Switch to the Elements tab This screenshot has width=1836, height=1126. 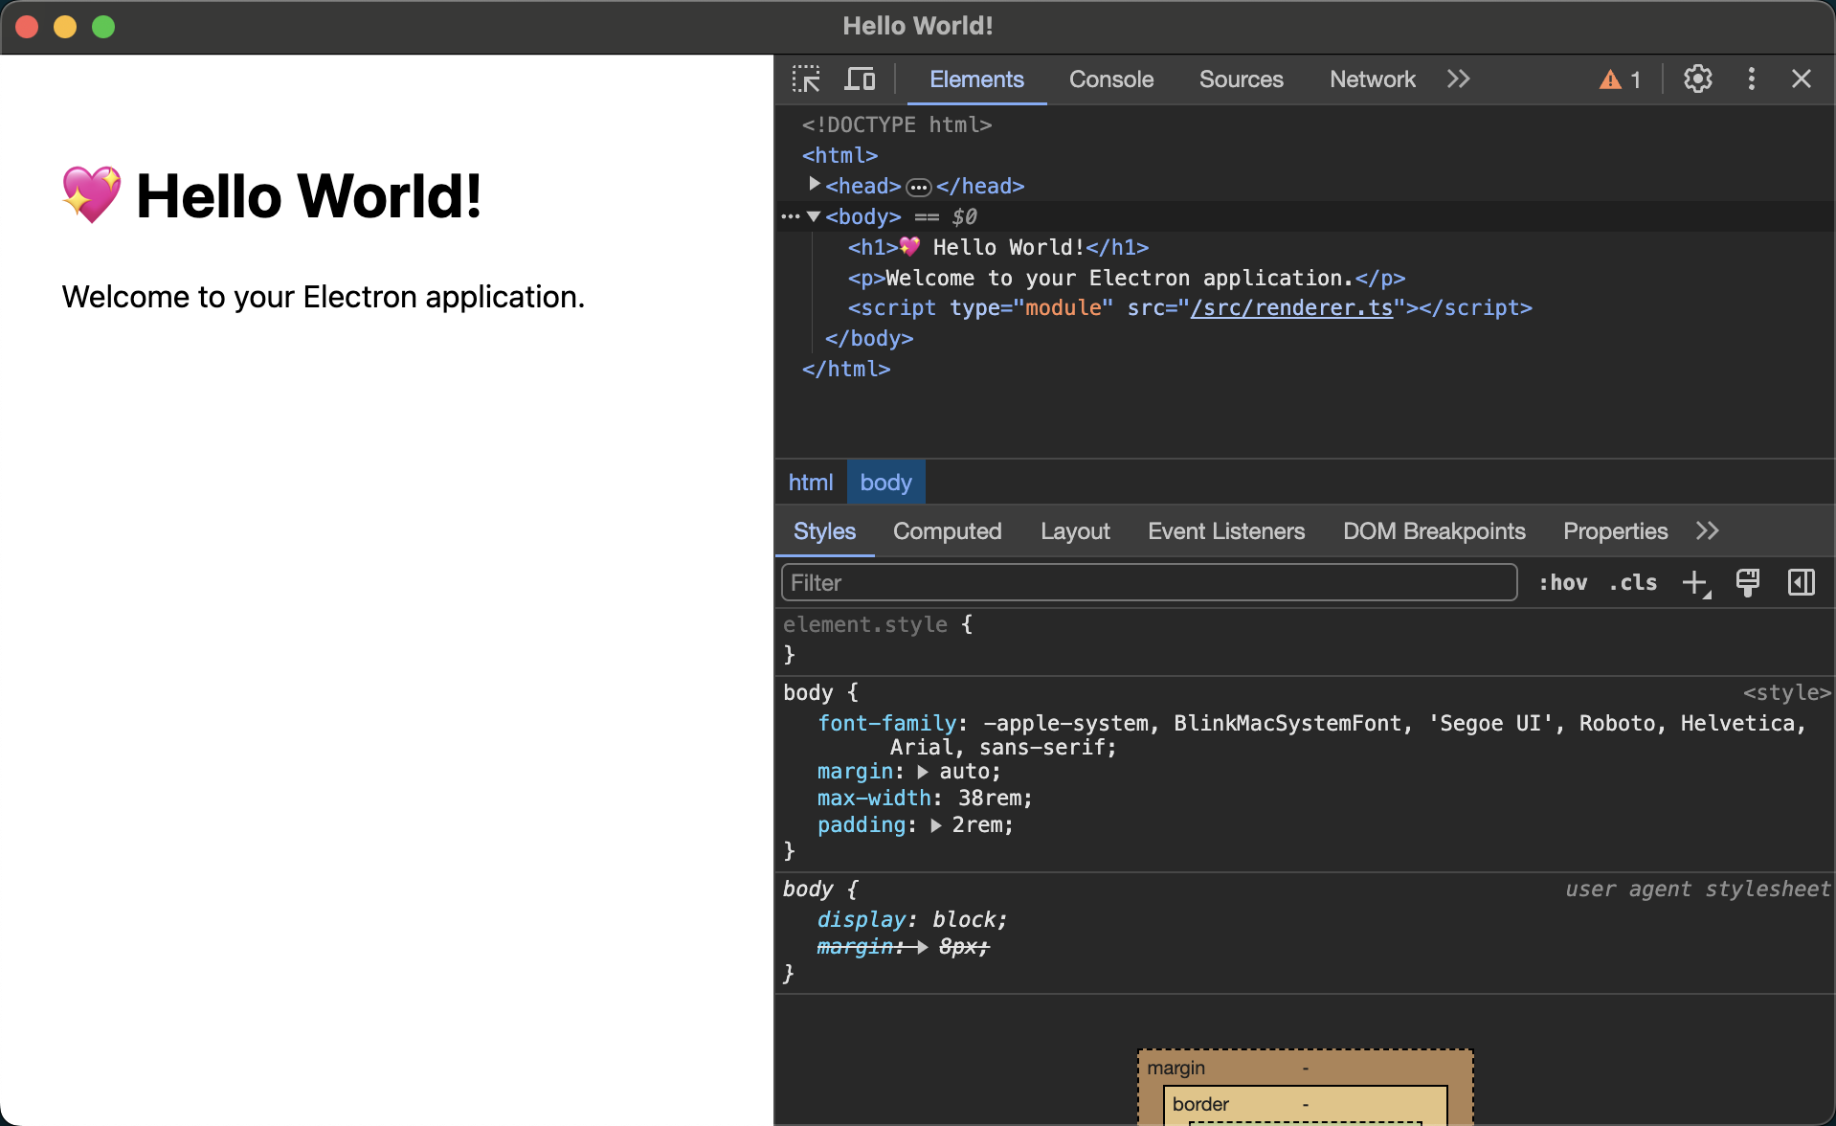coord(976,79)
